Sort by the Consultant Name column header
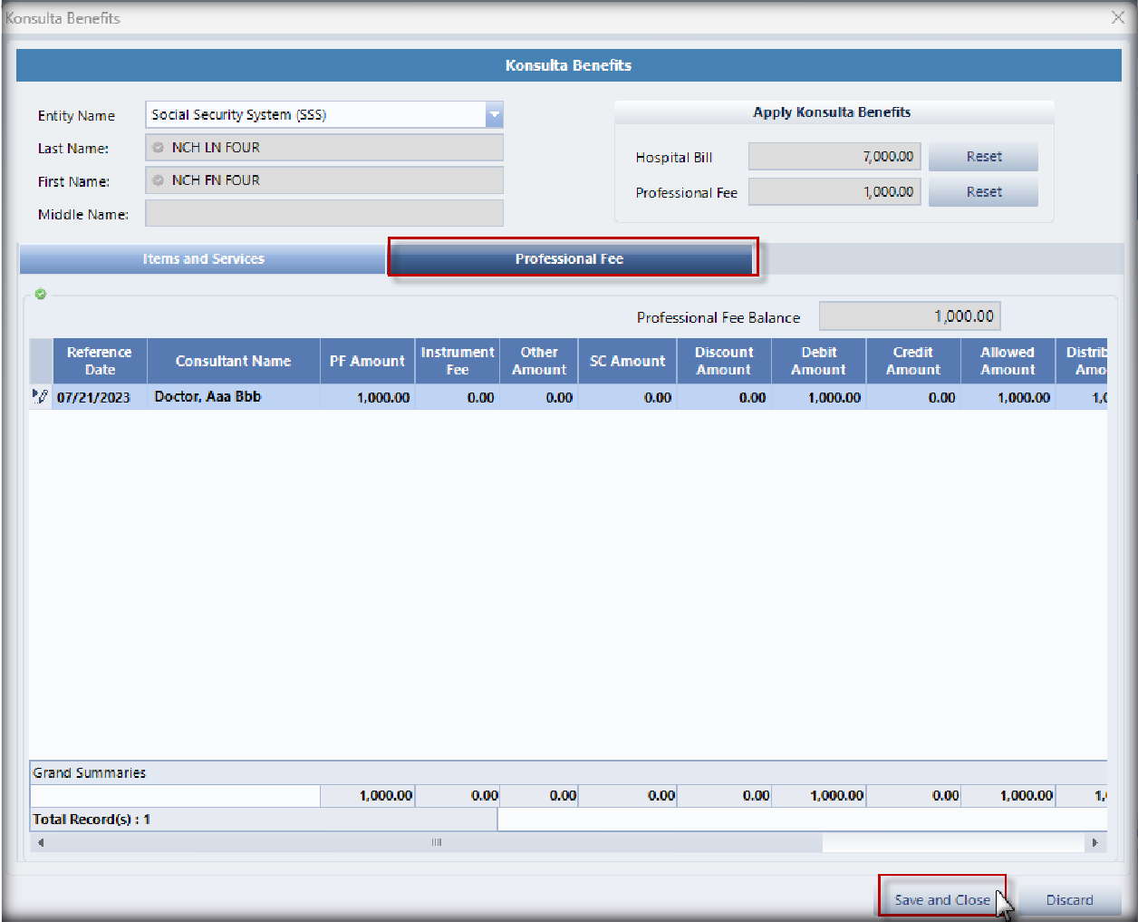The height and width of the screenshot is (922, 1138). click(x=233, y=361)
